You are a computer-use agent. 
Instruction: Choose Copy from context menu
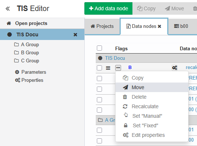click(152, 78)
